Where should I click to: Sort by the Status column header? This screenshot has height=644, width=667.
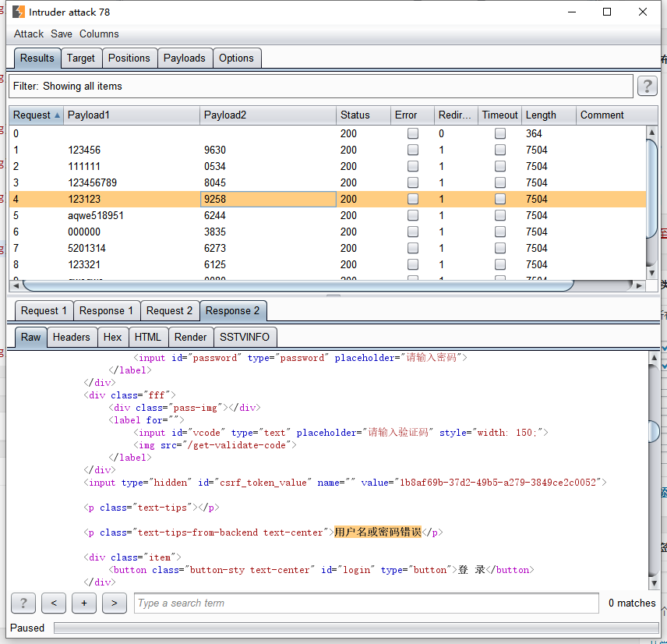tap(363, 115)
